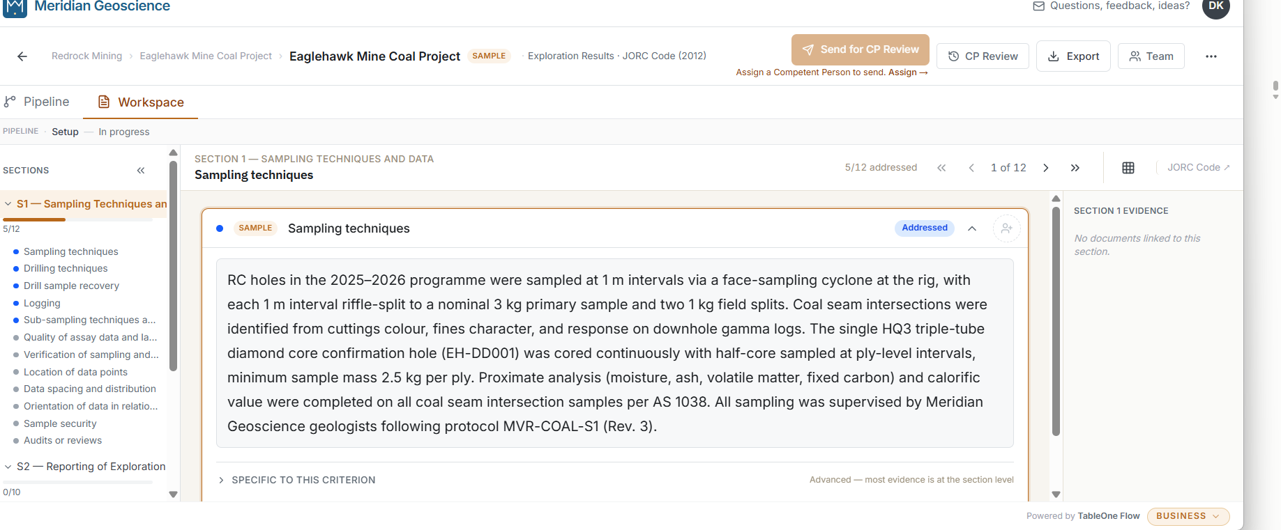Select Location of data points
The width and height of the screenshot is (1281, 530).
pyautogui.click(x=75, y=372)
